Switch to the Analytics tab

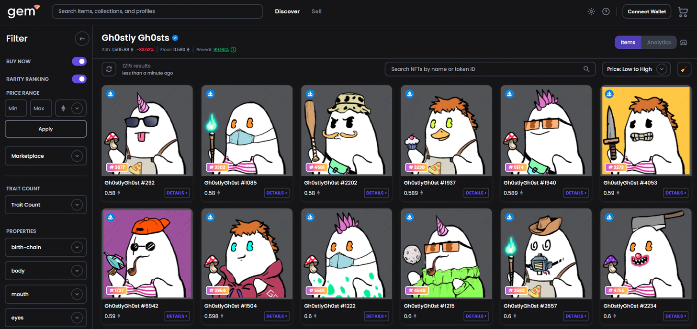click(659, 43)
